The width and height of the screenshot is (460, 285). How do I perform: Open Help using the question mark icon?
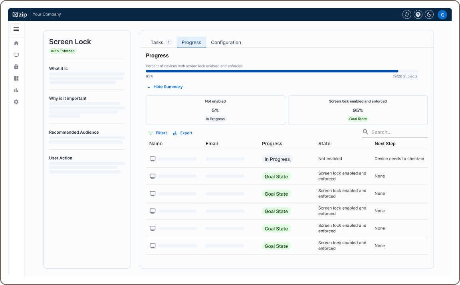[x=418, y=14]
